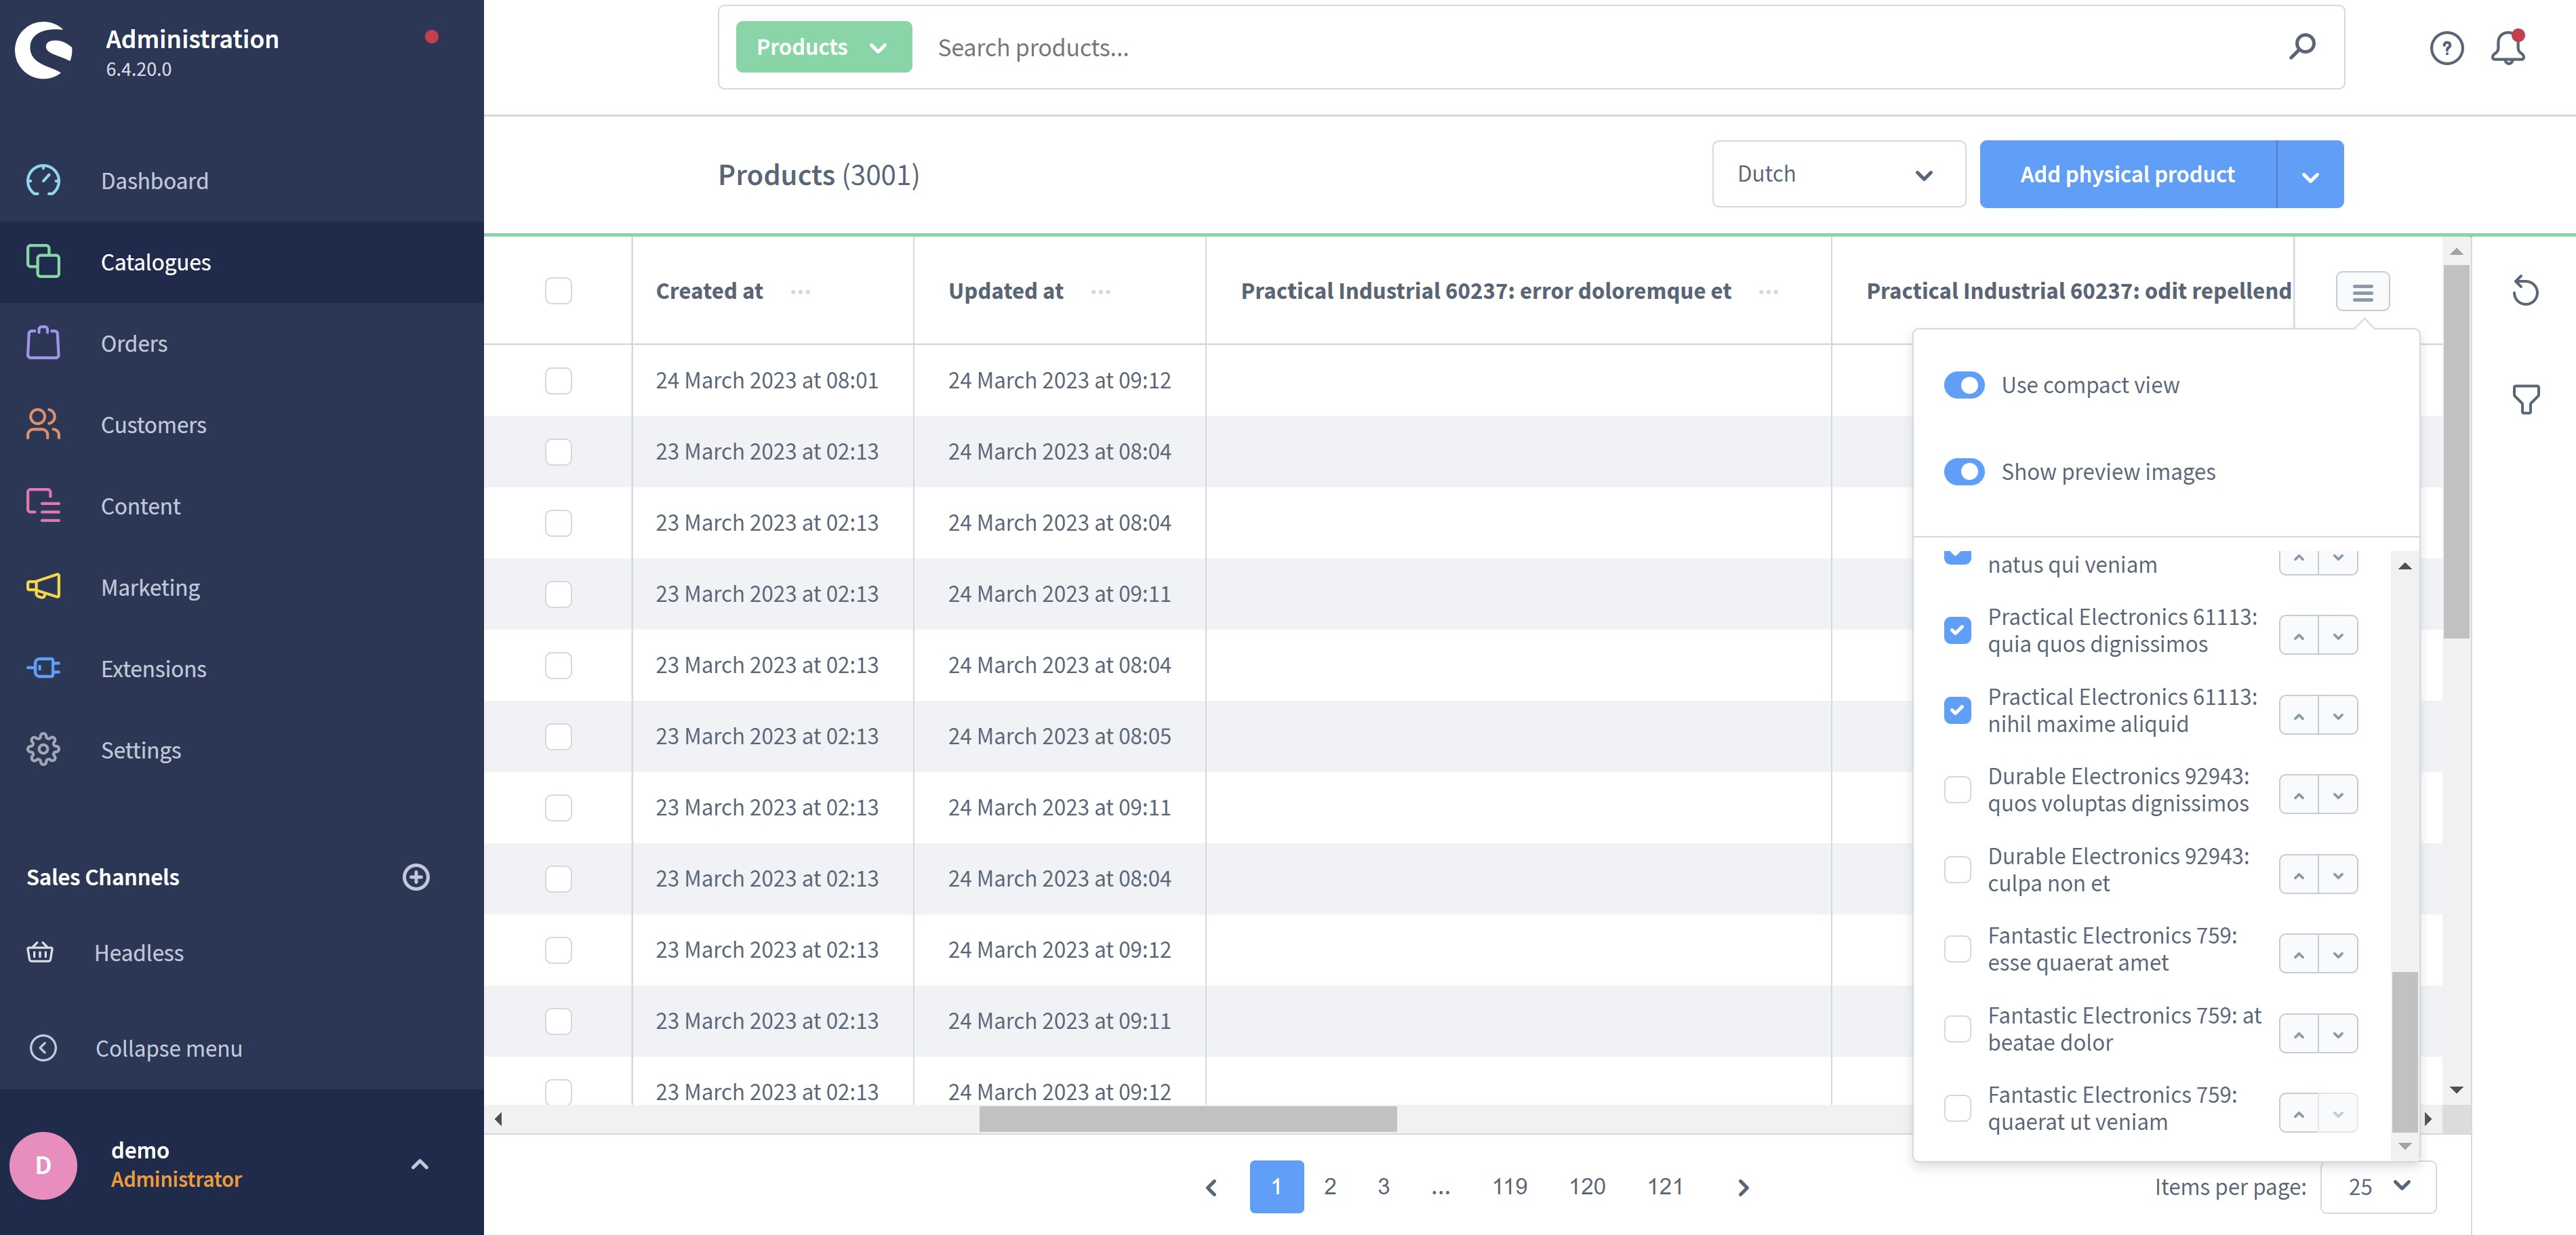Image resolution: width=2576 pixels, height=1235 pixels.
Task: Click the search magnifier icon
Action: point(2302,47)
